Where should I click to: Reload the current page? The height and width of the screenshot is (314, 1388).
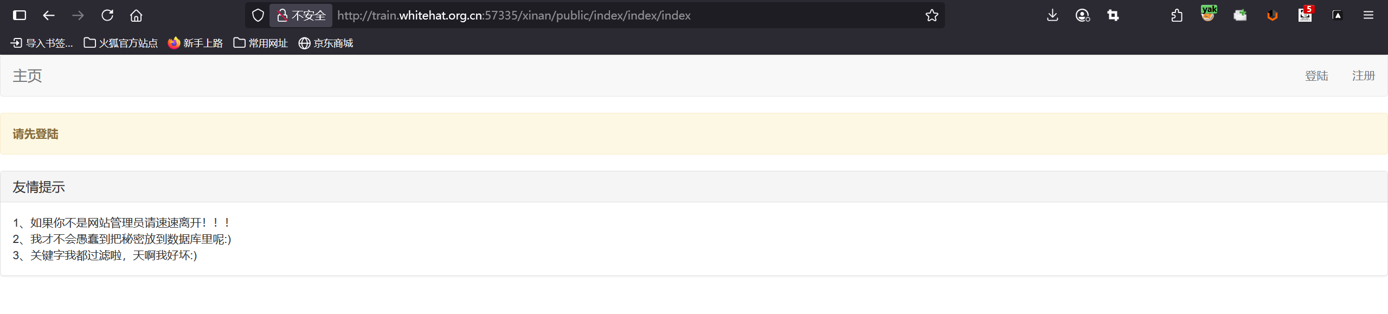(107, 15)
